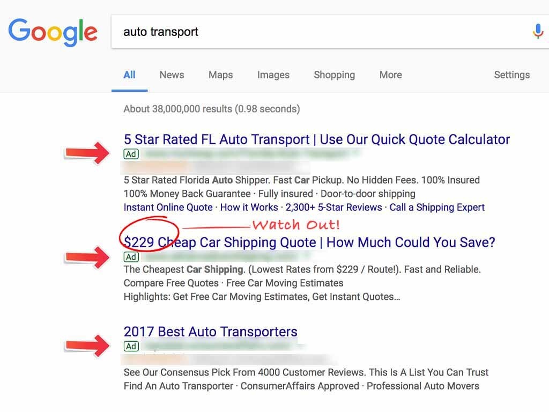
Task: Select the All results tab
Action: coord(129,75)
